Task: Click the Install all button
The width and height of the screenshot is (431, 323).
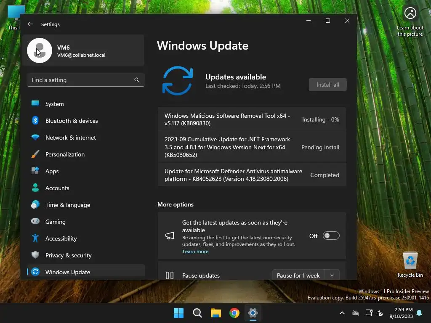Action: pos(327,85)
